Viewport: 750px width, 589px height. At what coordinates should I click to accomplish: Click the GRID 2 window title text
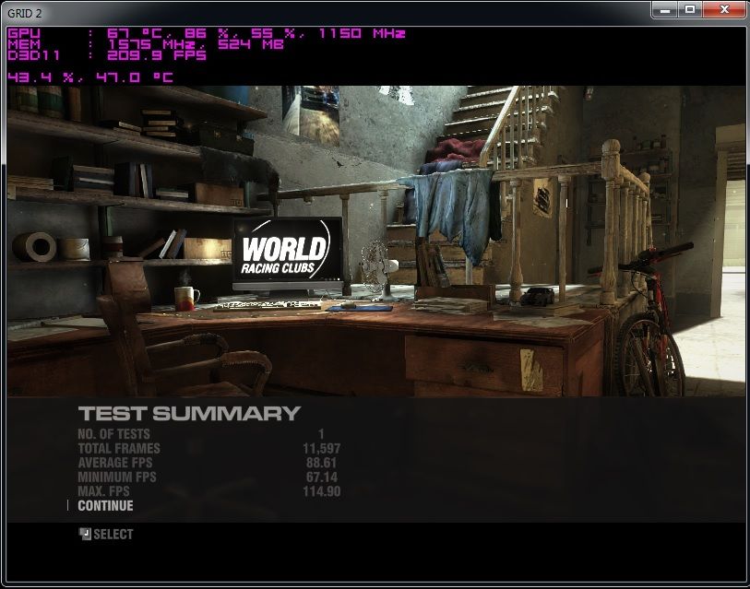click(x=24, y=14)
